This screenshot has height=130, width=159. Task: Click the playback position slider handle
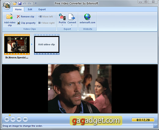pyautogui.click(x=10, y=115)
